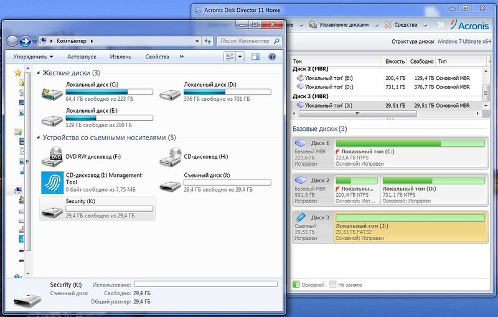The image size is (498, 317).
Task: Sort by the 'Тип' column header
Action: tap(461, 61)
